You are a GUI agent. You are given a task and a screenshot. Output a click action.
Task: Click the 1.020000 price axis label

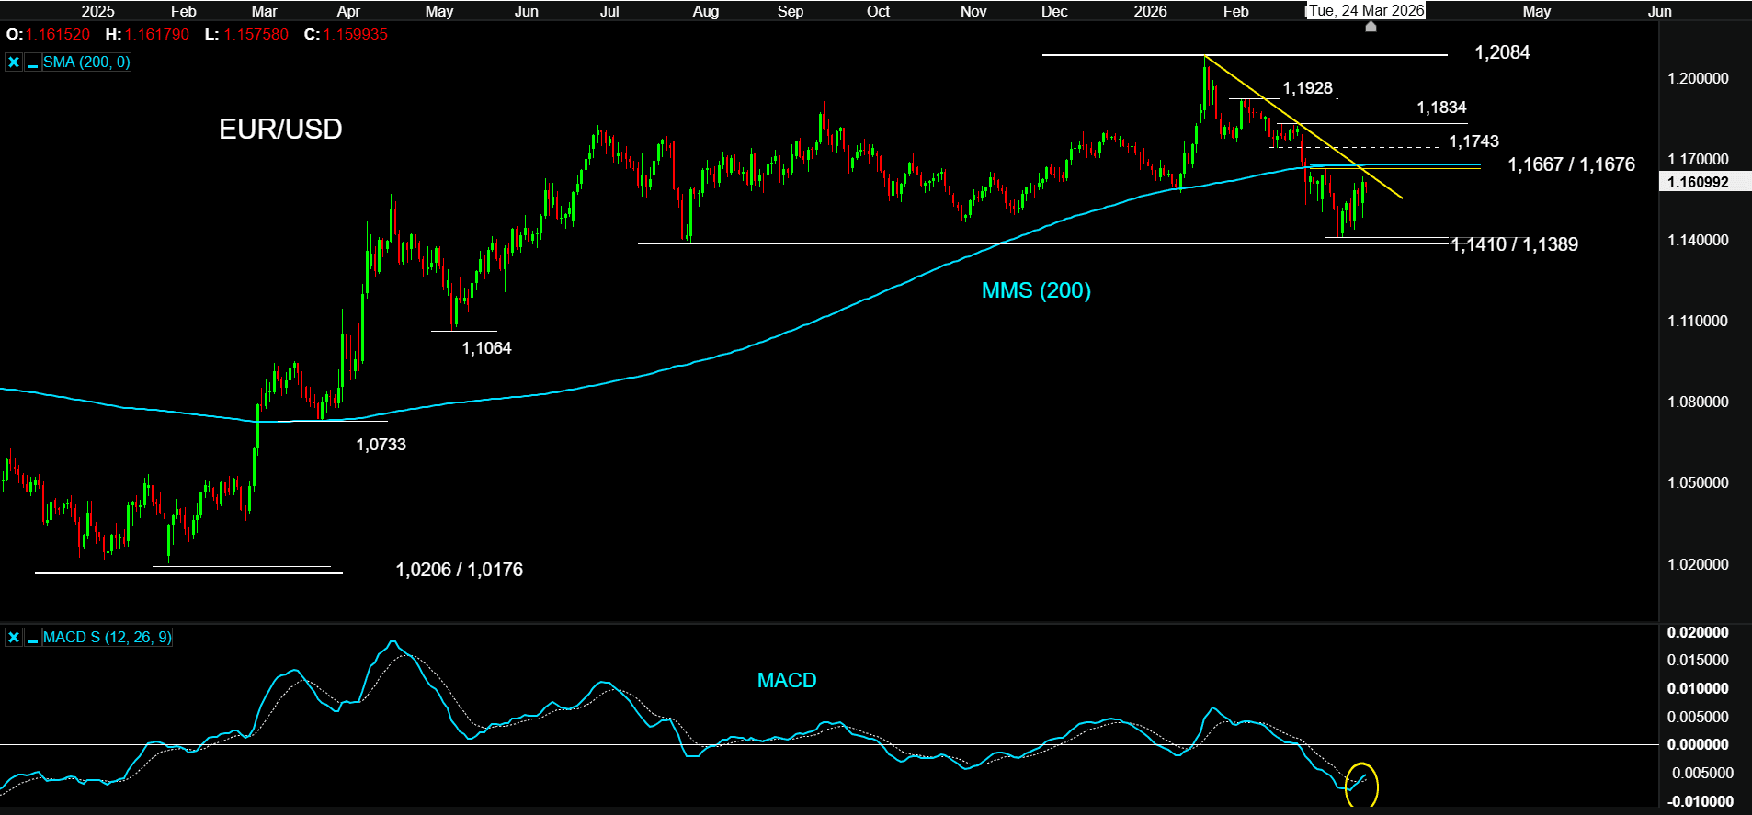click(x=1698, y=564)
